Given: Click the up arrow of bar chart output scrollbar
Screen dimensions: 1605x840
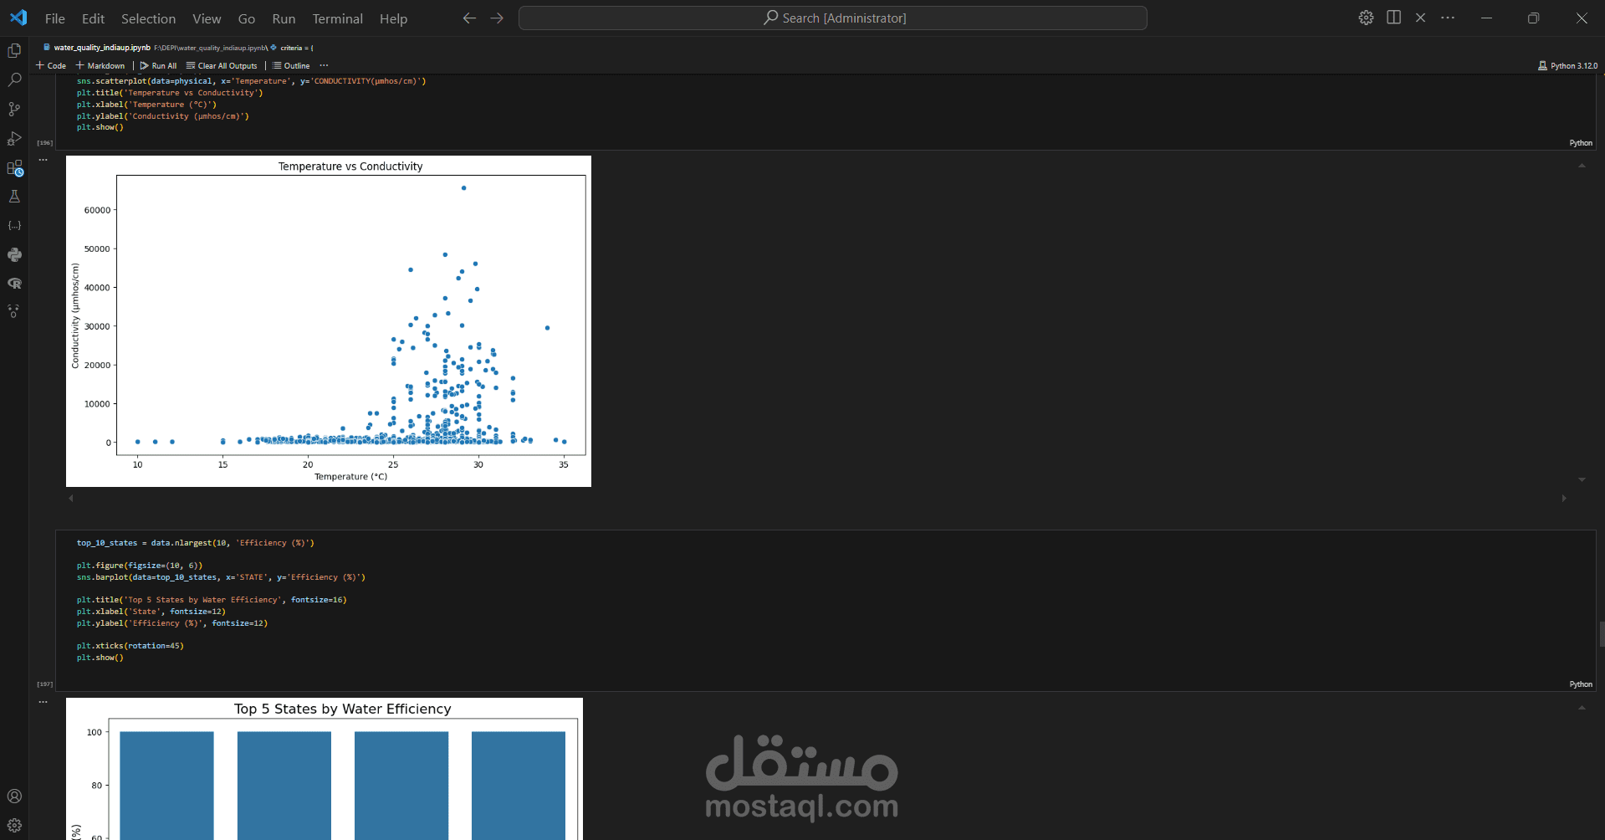Looking at the screenshot, I should point(1582,708).
